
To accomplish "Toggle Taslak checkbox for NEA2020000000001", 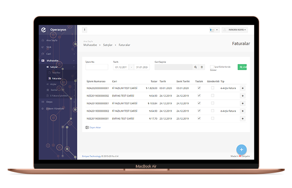I will [x=199, y=88].
